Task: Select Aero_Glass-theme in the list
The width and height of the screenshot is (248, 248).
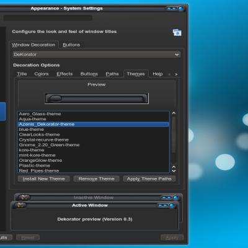Action: click(94, 114)
